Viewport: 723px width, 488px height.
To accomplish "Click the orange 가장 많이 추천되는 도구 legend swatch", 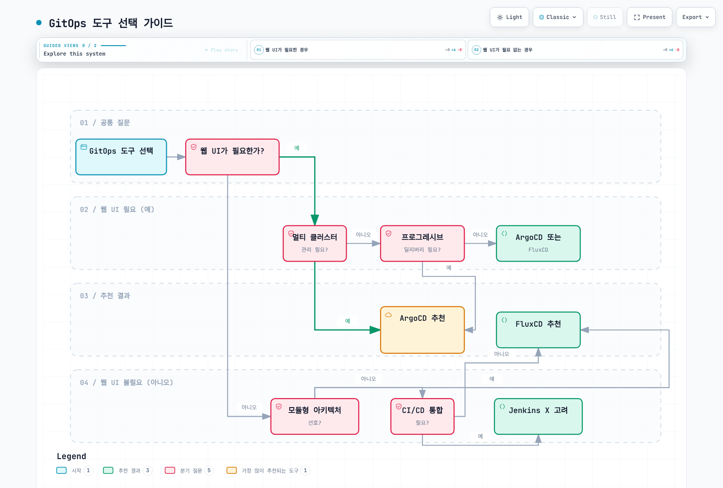I will (x=231, y=470).
